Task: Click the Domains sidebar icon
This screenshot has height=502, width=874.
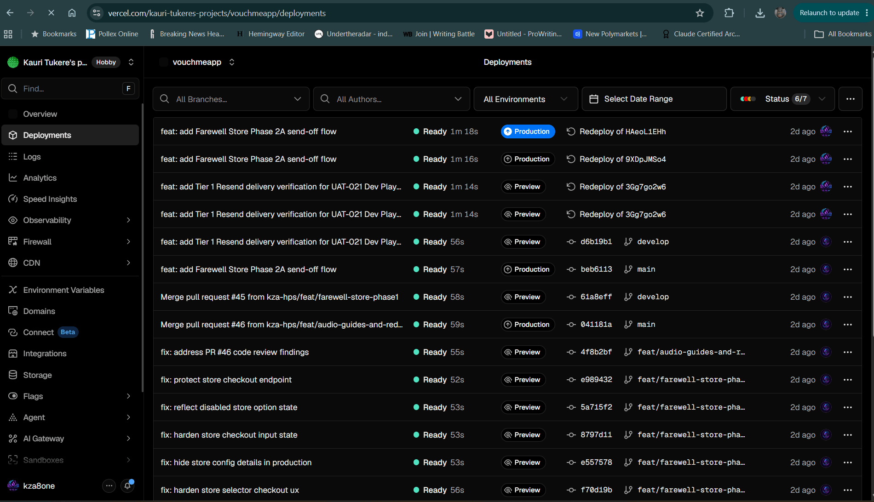Action: 13,311
